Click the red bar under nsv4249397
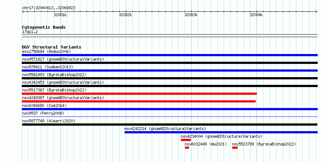The width and height of the screenshot is (328, 162). point(139,101)
